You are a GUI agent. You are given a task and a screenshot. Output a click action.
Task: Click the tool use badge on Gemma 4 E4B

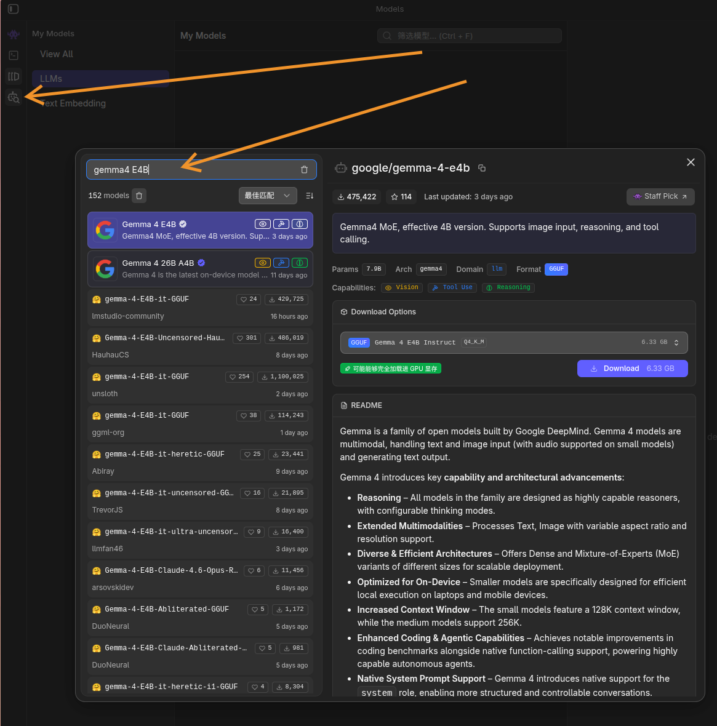point(281,224)
